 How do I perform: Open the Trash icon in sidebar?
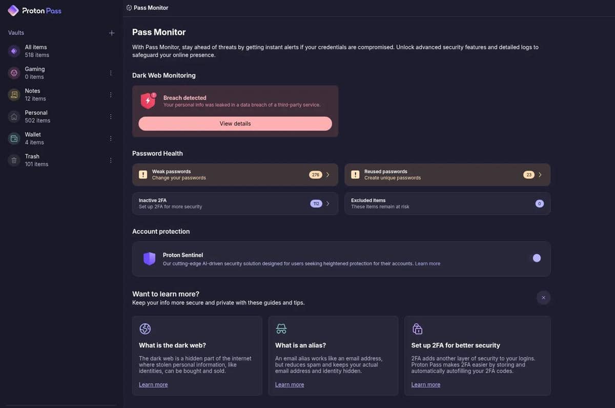click(14, 160)
